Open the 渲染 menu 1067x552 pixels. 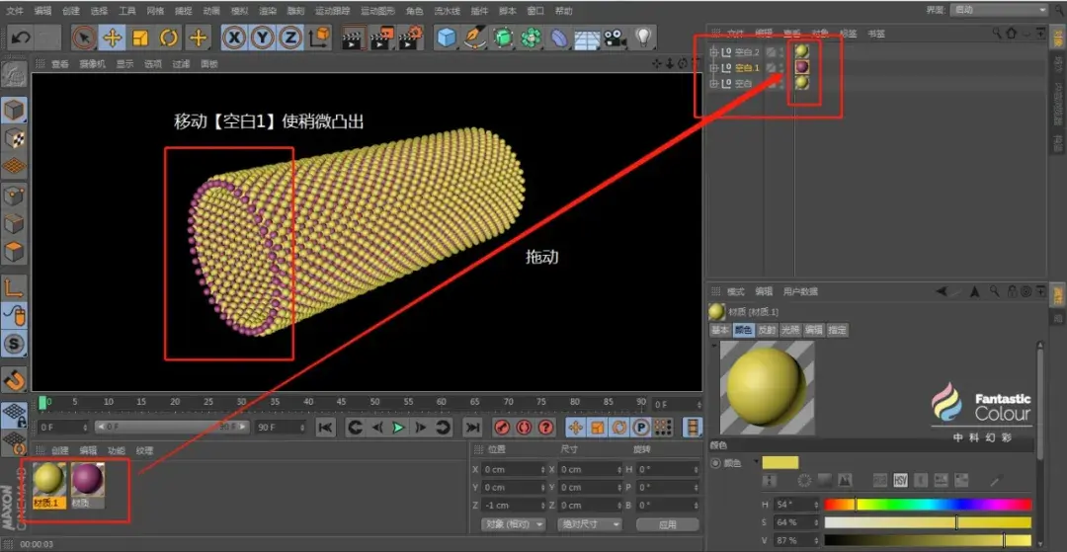click(268, 11)
